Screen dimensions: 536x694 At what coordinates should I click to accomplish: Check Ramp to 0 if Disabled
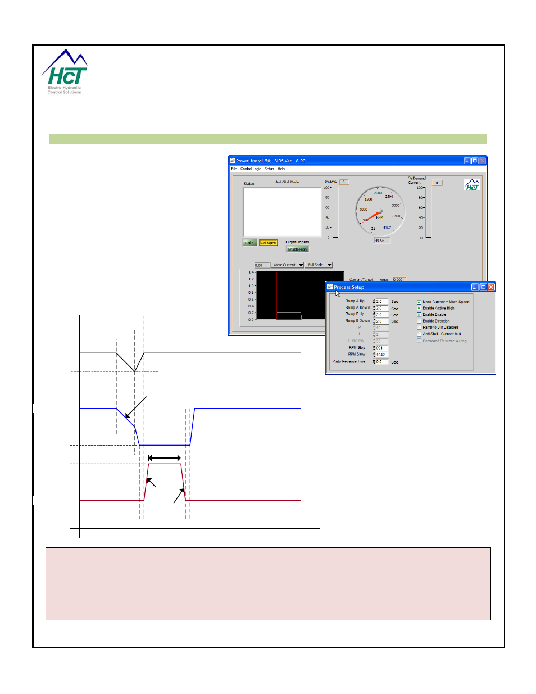pyautogui.click(x=419, y=327)
